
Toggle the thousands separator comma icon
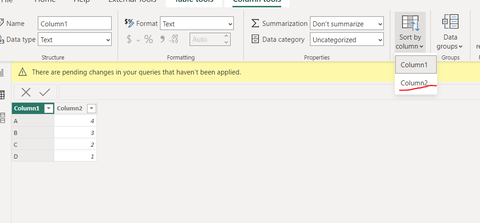point(163,39)
